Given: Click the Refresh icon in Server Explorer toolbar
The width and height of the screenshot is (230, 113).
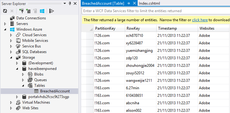Looking at the screenshot, I should coord(5,11).
